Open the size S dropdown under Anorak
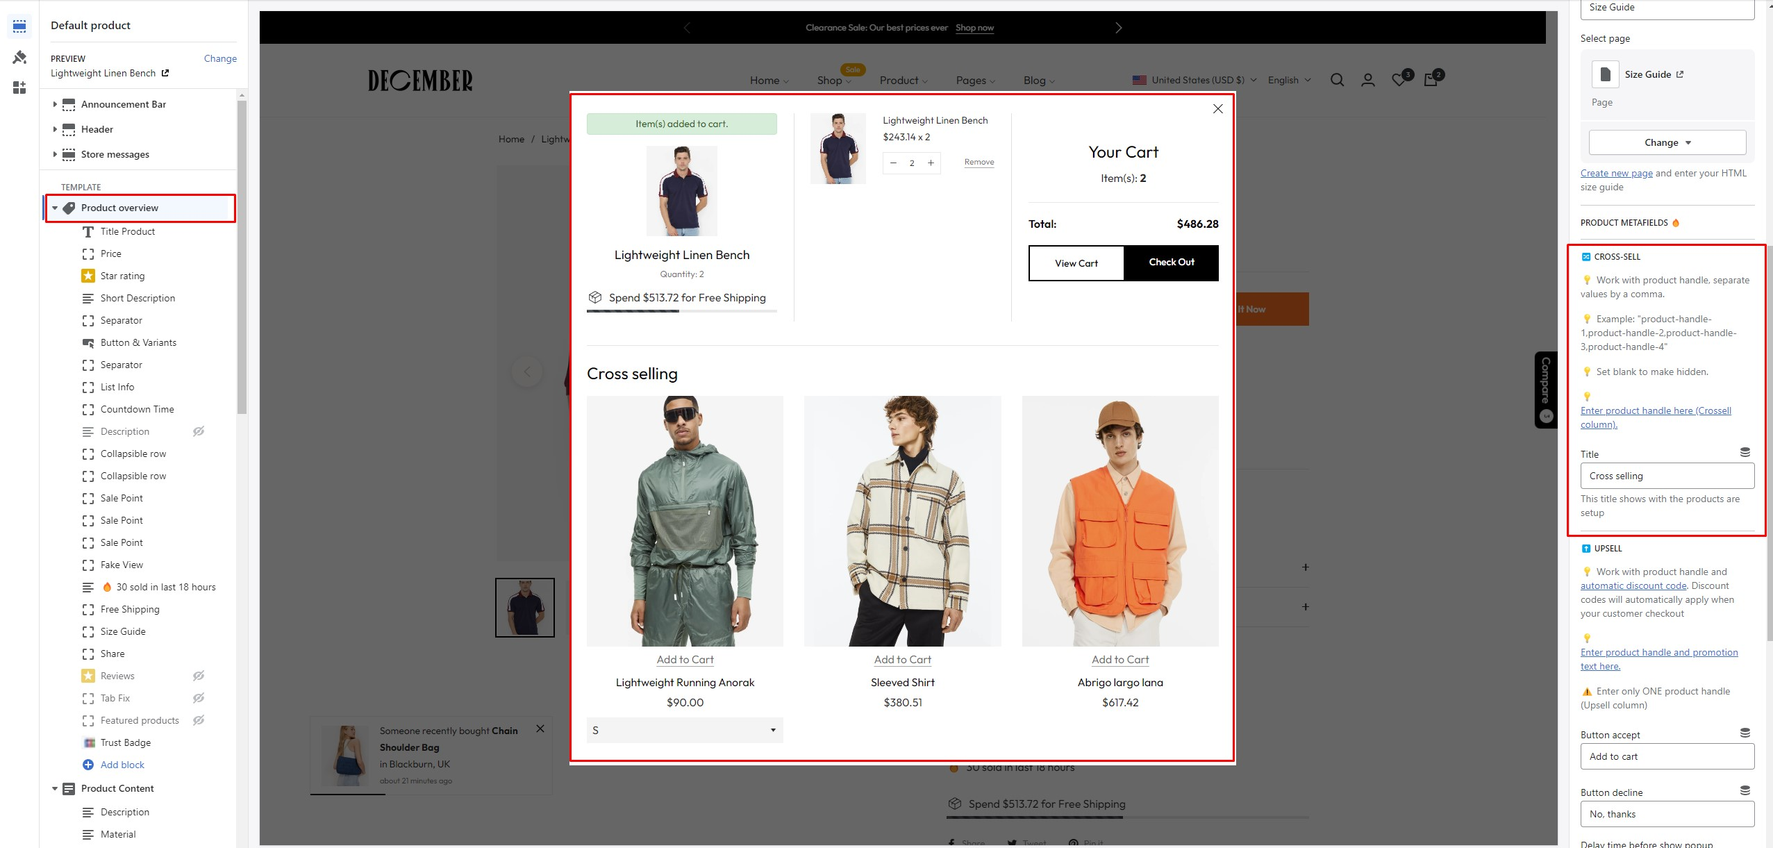The height and width of the screenshot is (848, 1773). click(x=684, y=730)
